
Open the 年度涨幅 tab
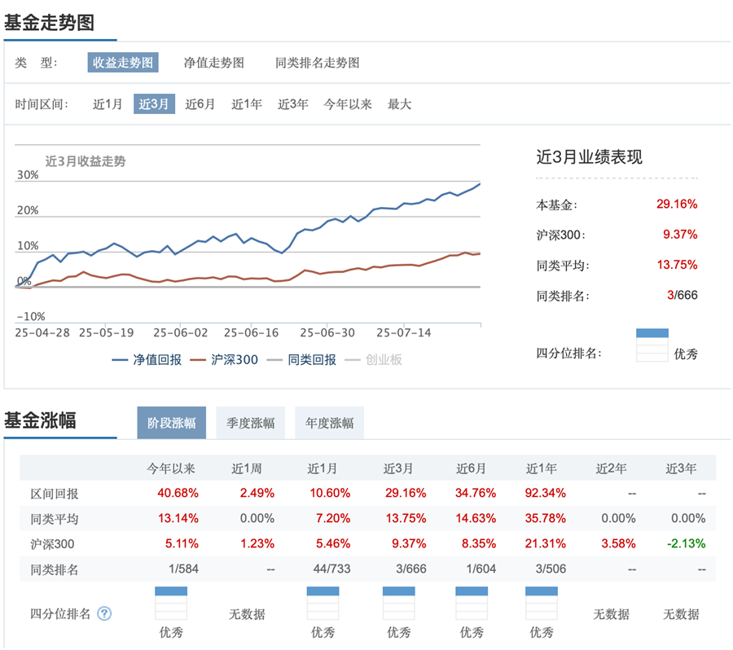330,423
